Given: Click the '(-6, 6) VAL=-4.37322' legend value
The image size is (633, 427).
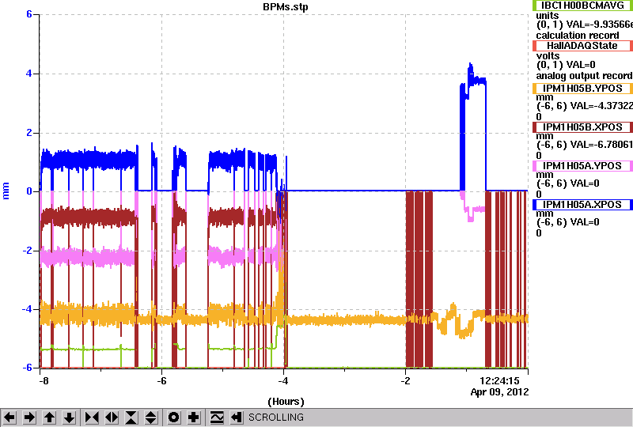Looking at the screenshot, I should (584, 106).
